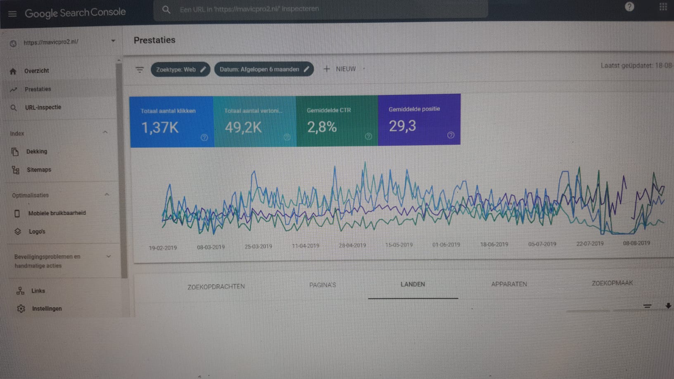Edit the Datum: Afgelopen 6 maanden chip

(x=264, y=69)
